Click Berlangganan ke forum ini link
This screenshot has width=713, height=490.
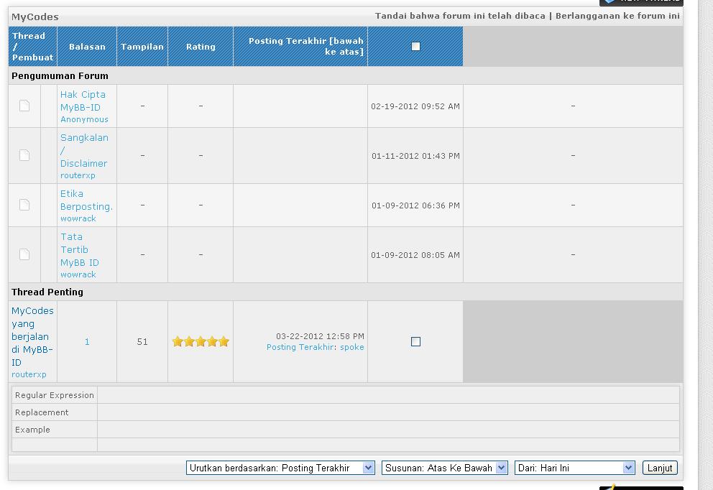coord(617,16)
